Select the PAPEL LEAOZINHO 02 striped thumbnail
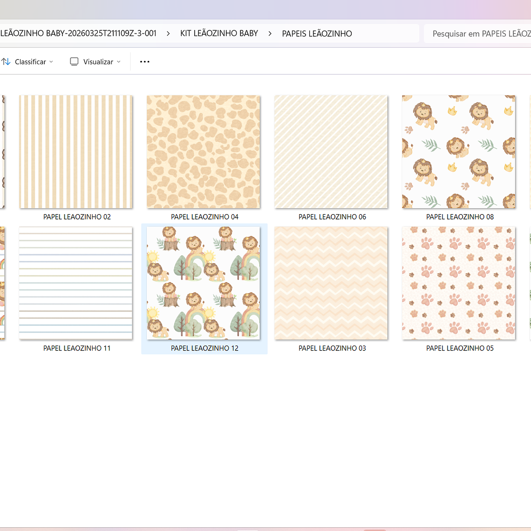Screen dimensions: 531x531 tap(76, 152)
